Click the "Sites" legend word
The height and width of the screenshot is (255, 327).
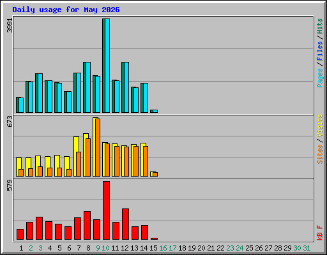[x=320, y=154]
